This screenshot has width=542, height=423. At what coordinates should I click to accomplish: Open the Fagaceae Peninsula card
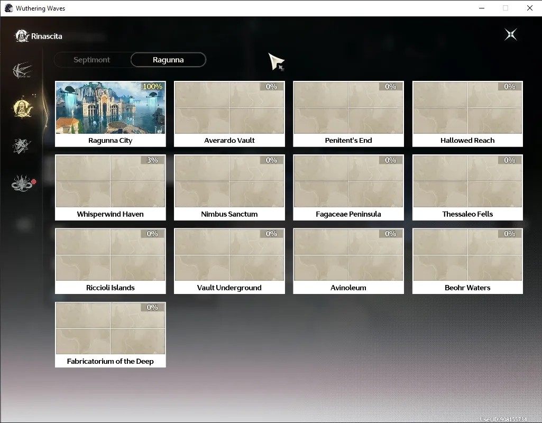pyautogui.click(x=348, y=187)
